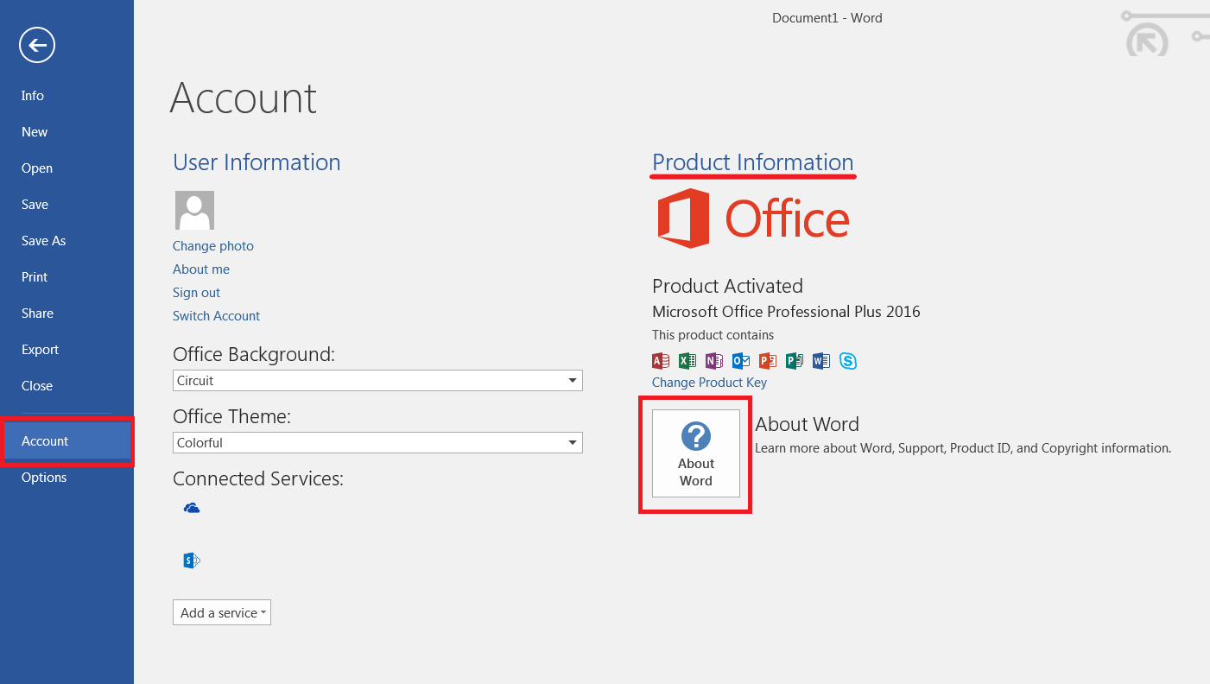The height and width of the screenshot is (684, 1210).
Task: Open the Office Background dropdown
Action: (x=377, y=380)
